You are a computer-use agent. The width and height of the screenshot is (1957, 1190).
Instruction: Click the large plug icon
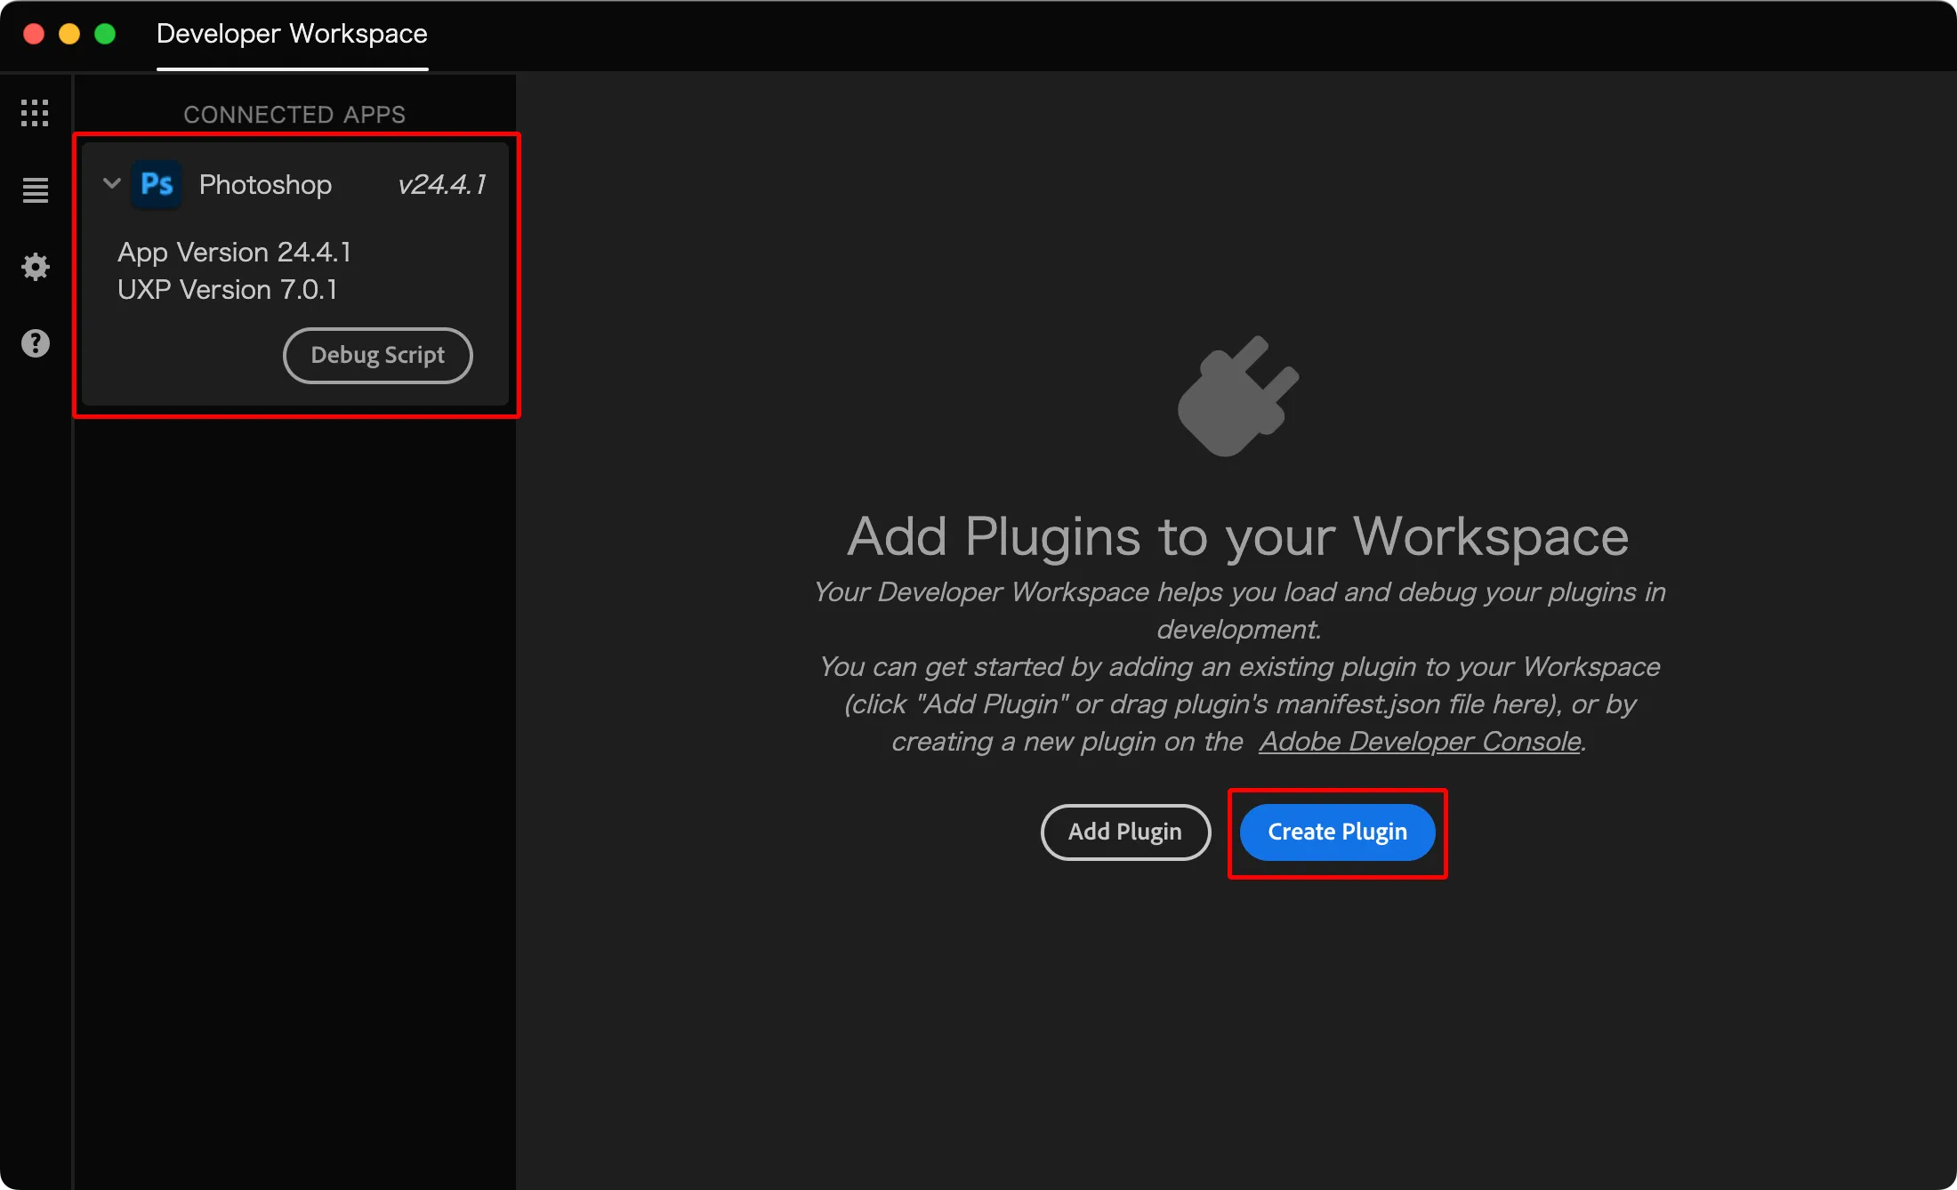point(1237,397)
